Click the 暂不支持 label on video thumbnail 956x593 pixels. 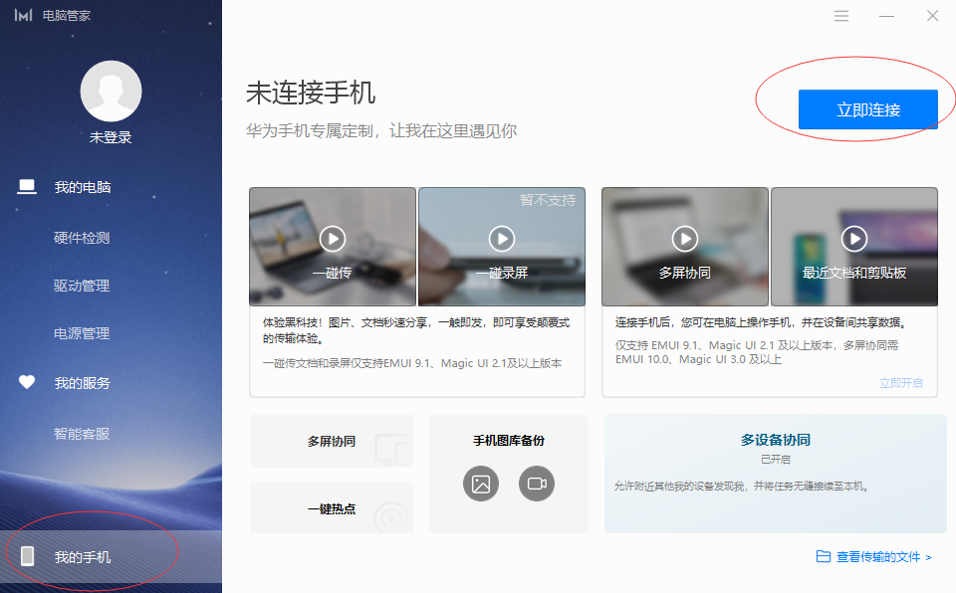(x=548, y=200)
